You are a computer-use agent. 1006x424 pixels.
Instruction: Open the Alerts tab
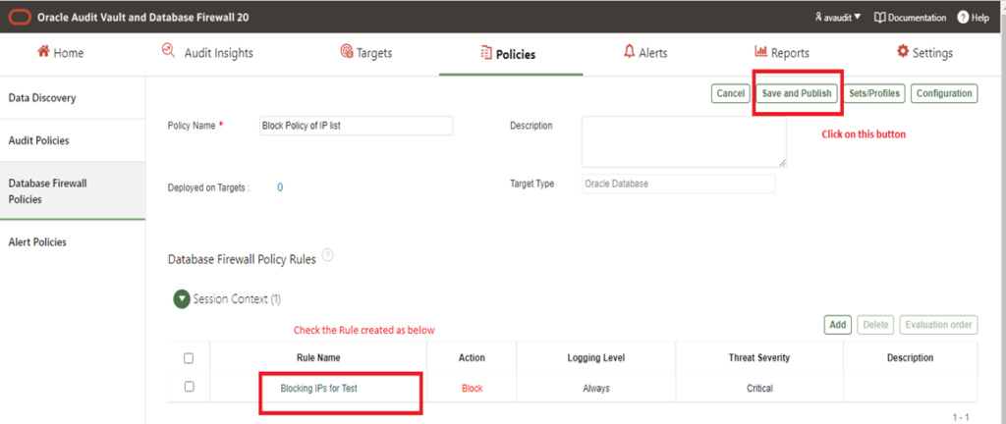[645, 53]
